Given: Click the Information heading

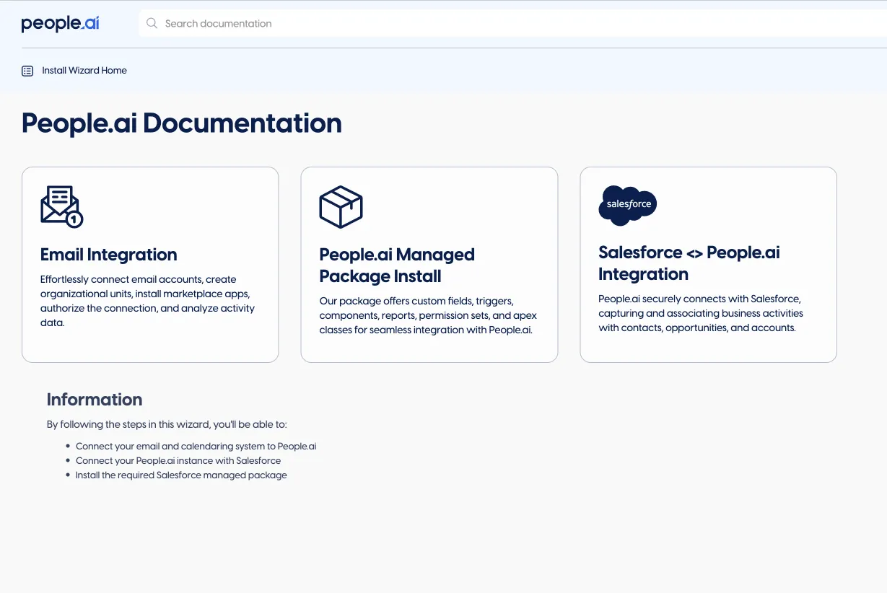Looking at the screenshot, I should (95, 400).
